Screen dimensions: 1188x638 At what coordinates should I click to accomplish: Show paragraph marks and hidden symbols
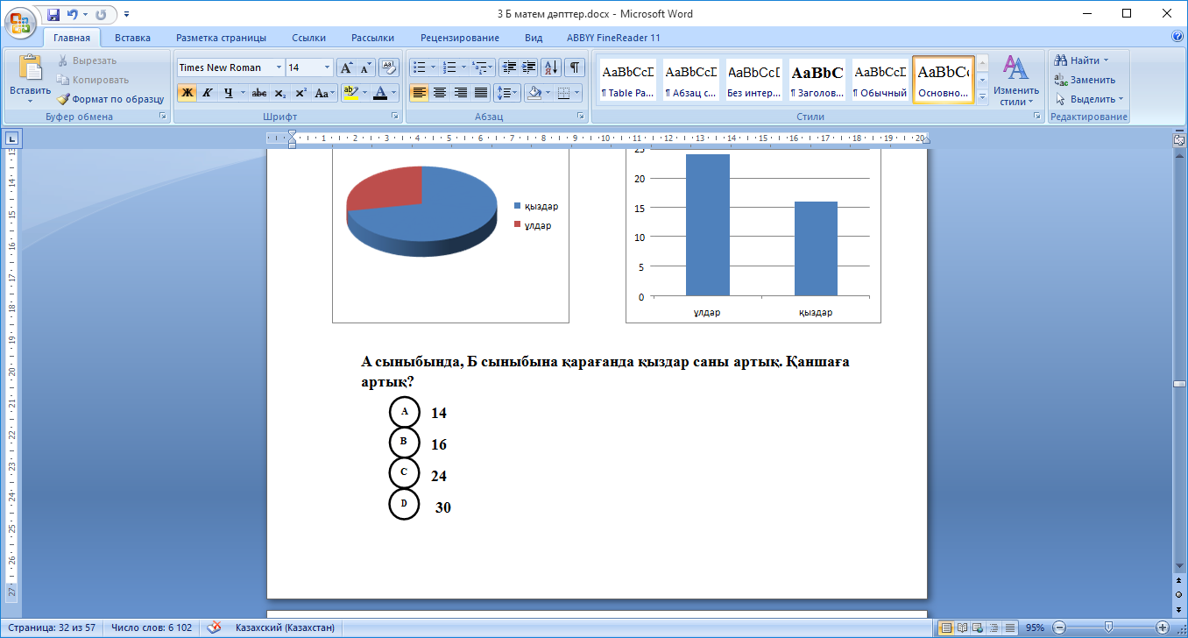coord(575,67)
